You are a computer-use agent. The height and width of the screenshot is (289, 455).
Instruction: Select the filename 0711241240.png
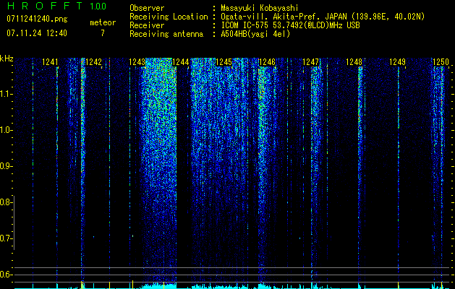37,19
